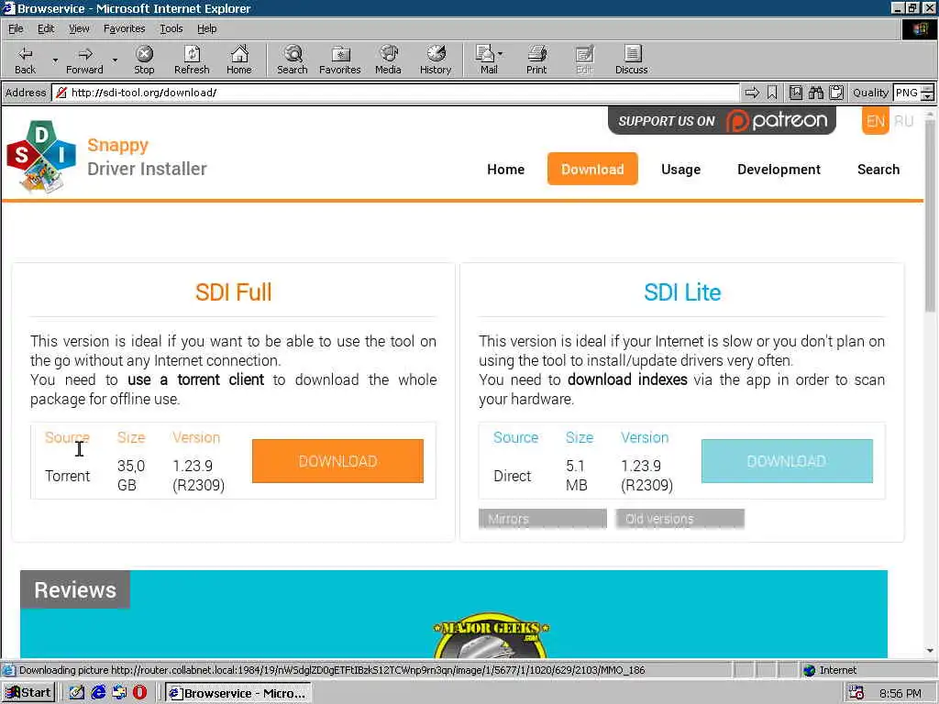This screenshot has width=939, height=704.
Task: Open the File menu
Action: (x=16, y=28)
